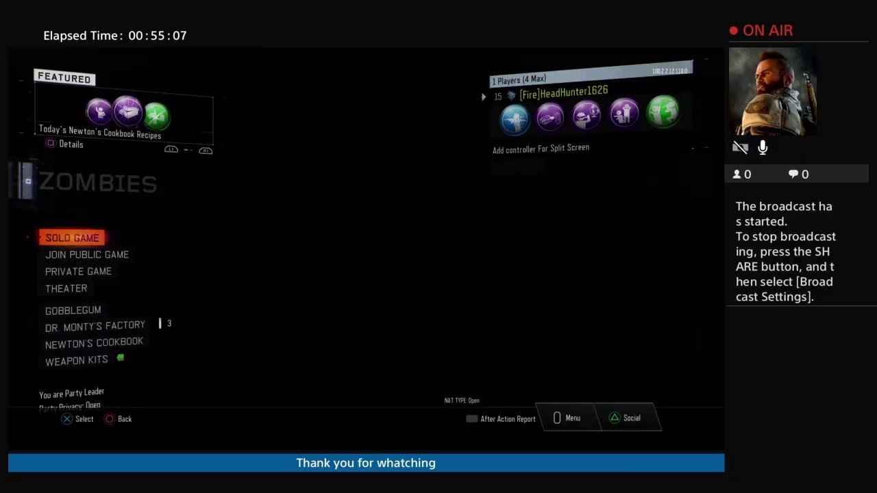The height and width of the screenshot is (493, 877).
Task: Pick the purple ammo crate gobblegum in player pack
Action: coord(550,117)
